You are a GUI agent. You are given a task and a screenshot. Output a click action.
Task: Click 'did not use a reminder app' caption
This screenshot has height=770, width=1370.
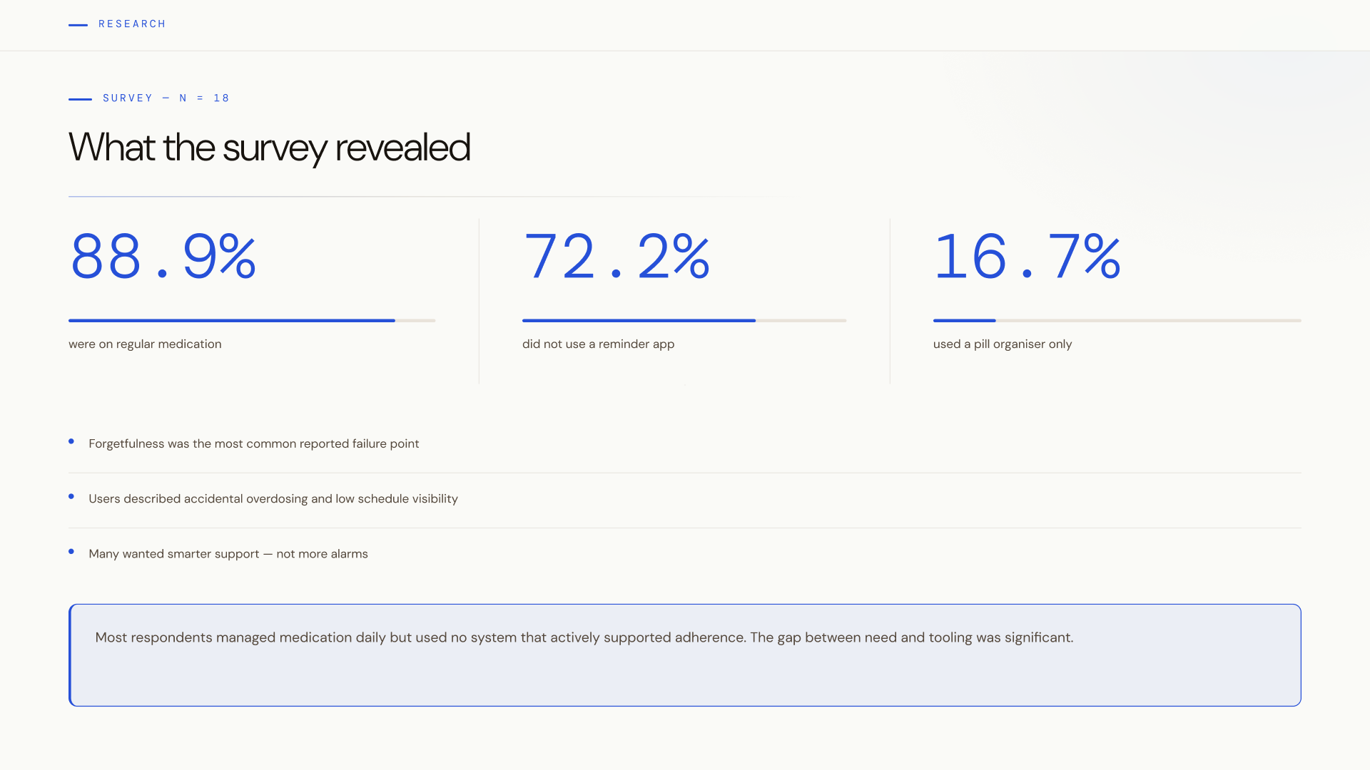[598, 344]
